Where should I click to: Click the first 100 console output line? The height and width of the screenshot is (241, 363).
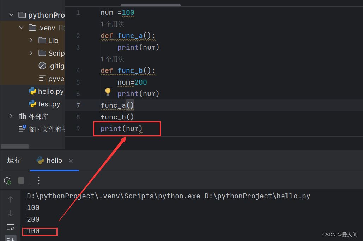coord(33,208)
